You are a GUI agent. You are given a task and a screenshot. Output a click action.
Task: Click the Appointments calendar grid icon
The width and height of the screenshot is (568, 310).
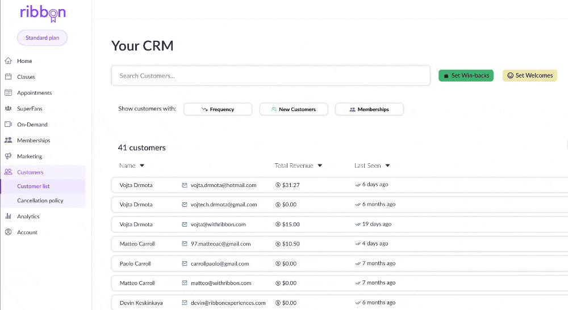[9, 92]
